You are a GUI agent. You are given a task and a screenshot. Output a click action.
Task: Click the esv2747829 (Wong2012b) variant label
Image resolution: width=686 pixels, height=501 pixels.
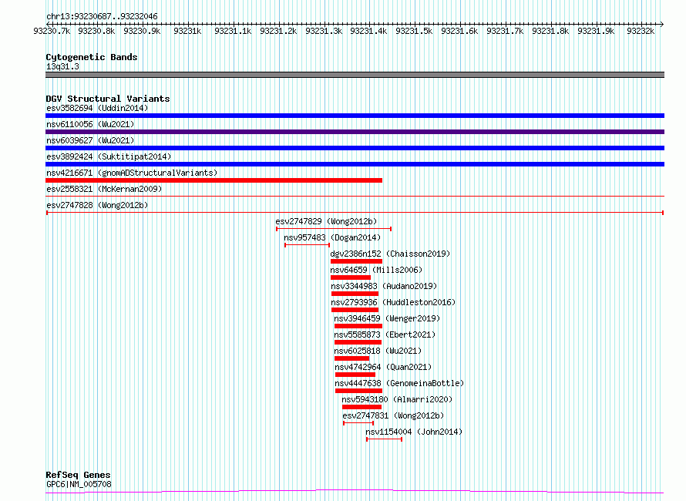pyautogui.click(x=326, y=221)
